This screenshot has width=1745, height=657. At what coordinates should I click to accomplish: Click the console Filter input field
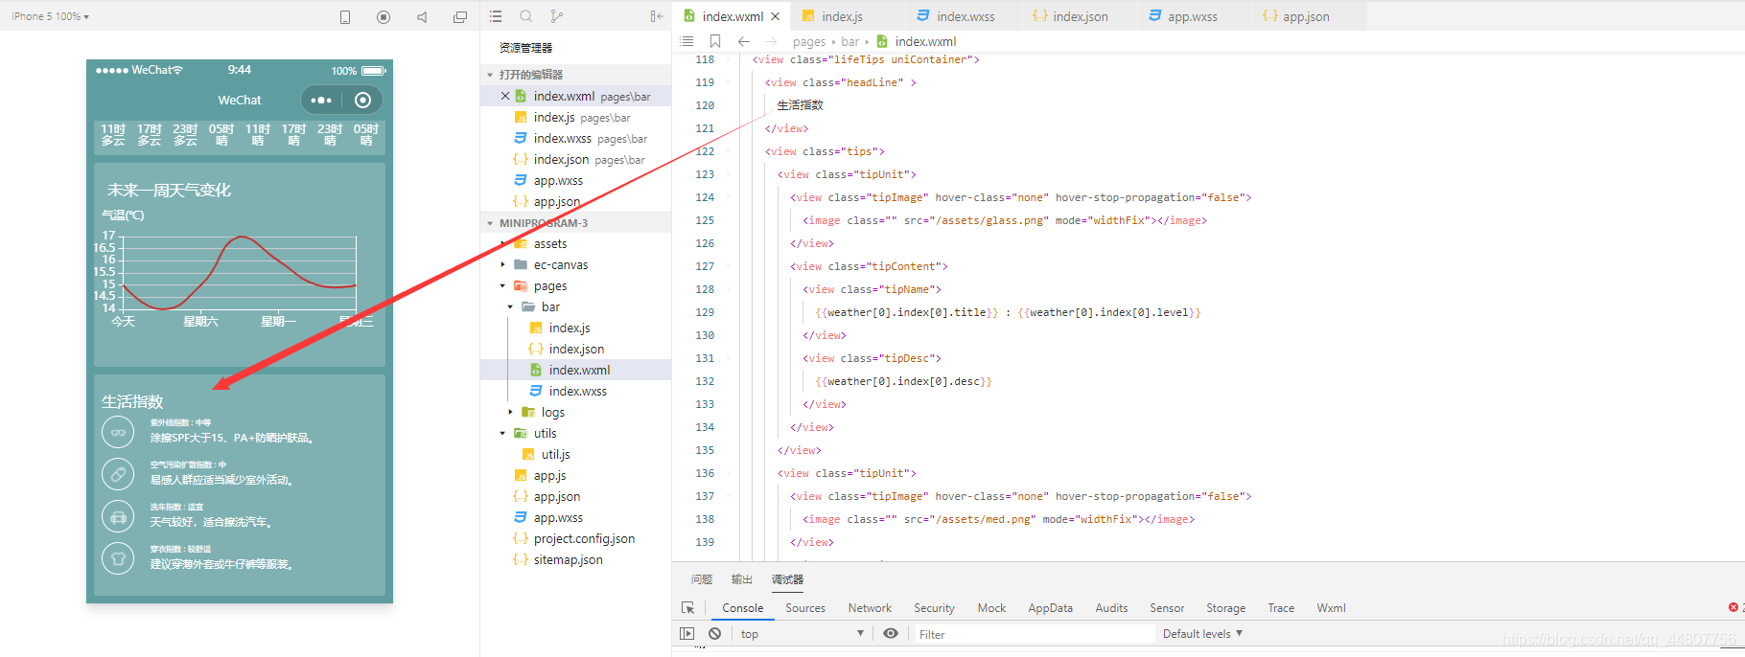[1034, 634]
